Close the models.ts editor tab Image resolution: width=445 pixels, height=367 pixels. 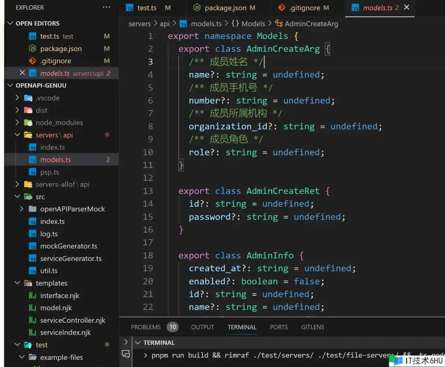point(406,7)
